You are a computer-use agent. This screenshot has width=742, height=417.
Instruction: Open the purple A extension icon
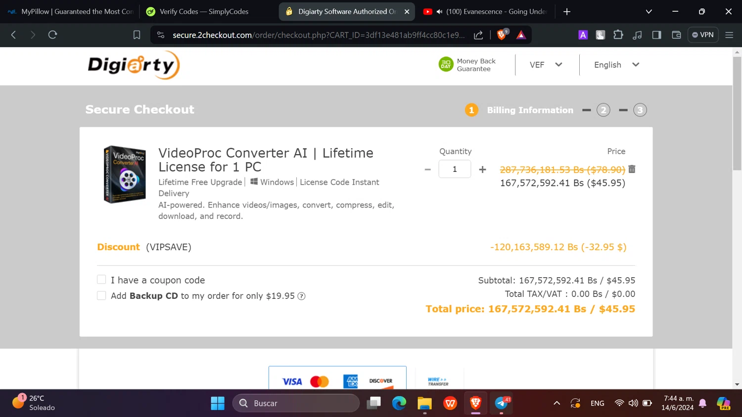click(583, 35)
